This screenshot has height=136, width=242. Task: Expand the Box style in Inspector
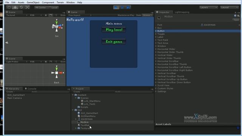coord(156,28)
